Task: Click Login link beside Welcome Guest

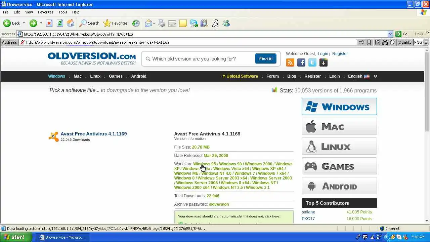Action: pos(323,54)
